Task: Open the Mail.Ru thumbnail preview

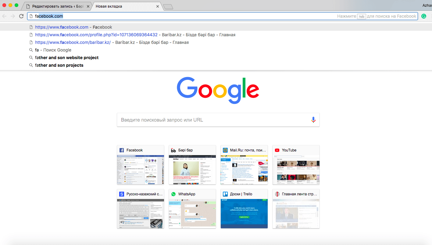Action: 244,170
